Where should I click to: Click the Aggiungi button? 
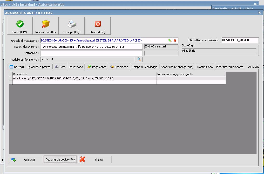[25, 159]
